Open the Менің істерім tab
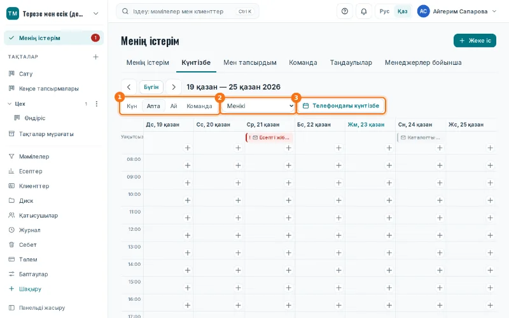Viewport: 509px width, 318px height. [148, 62]
